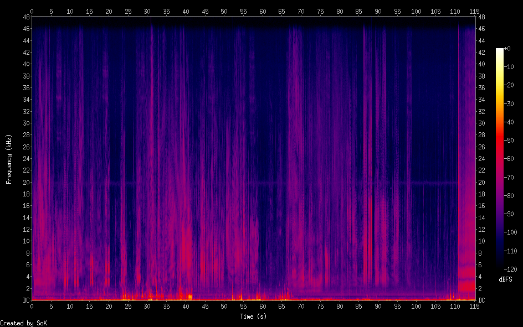Image resolution: width=523 pixels, height=327 pixels.
Task: Select the 60 tick on the bottom time axis
Action: click(262, 306)
